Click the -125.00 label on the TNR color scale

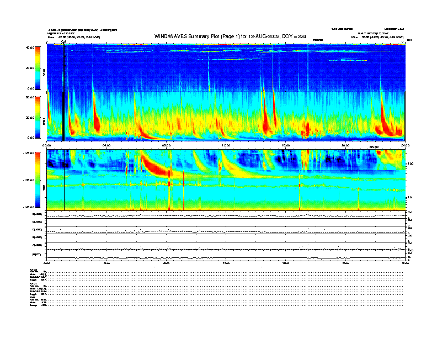coord(29,153)
